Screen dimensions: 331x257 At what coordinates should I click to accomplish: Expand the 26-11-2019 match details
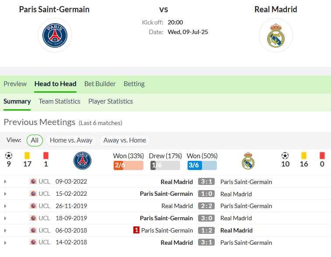click(5, 206)
